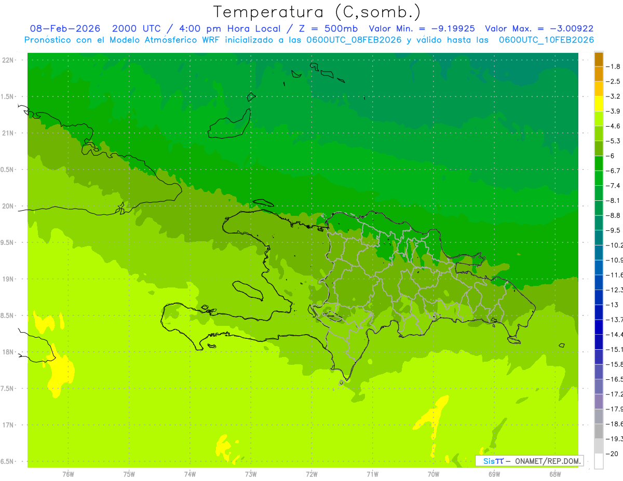Image resolution: width=623 pixels, height=481 pixels.
Task: Click the '-3.2' color bar value
Action: [614, 97]
